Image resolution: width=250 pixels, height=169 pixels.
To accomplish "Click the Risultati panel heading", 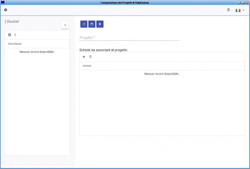I will pyautogui.click(x=13, y=21).
